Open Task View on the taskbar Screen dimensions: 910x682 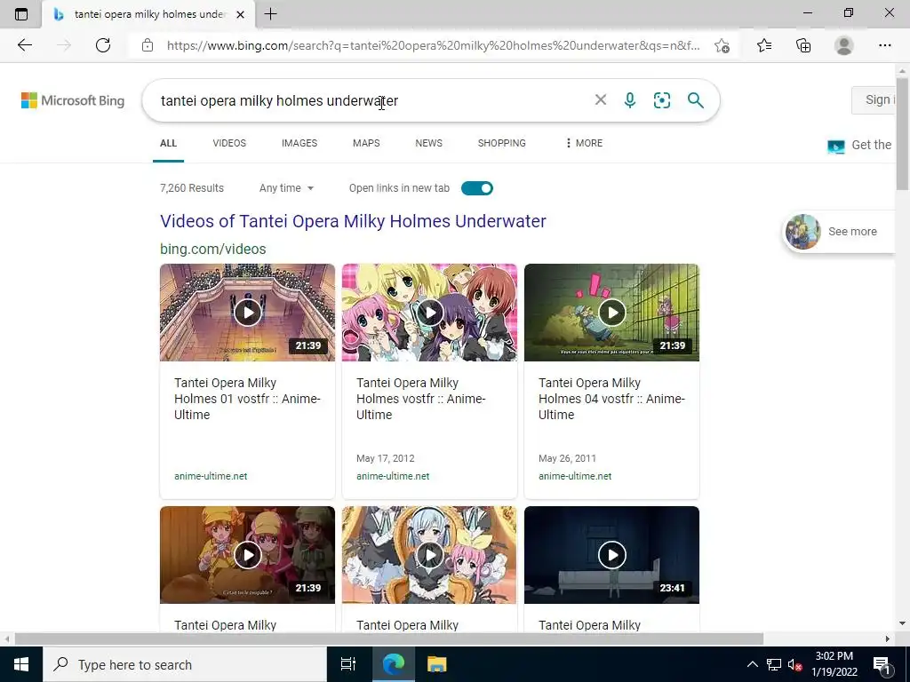348,664
